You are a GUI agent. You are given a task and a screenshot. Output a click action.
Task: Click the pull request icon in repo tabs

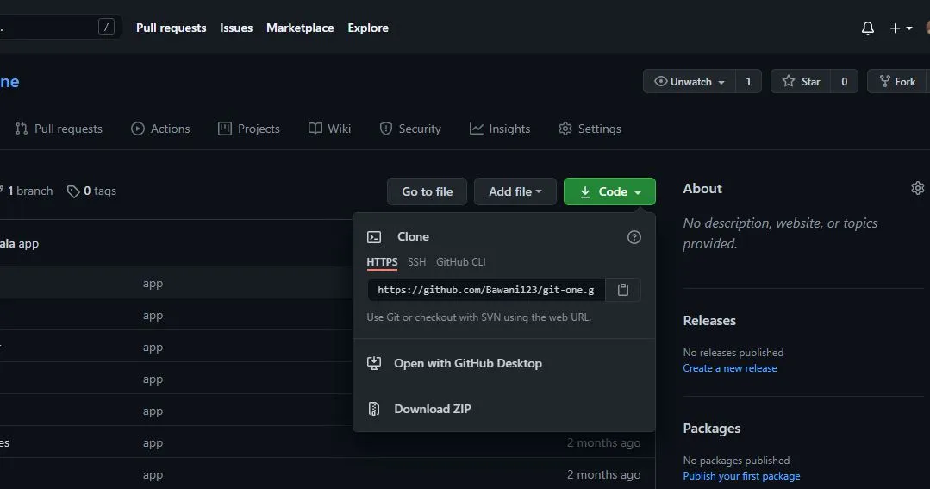coord(22,129)
